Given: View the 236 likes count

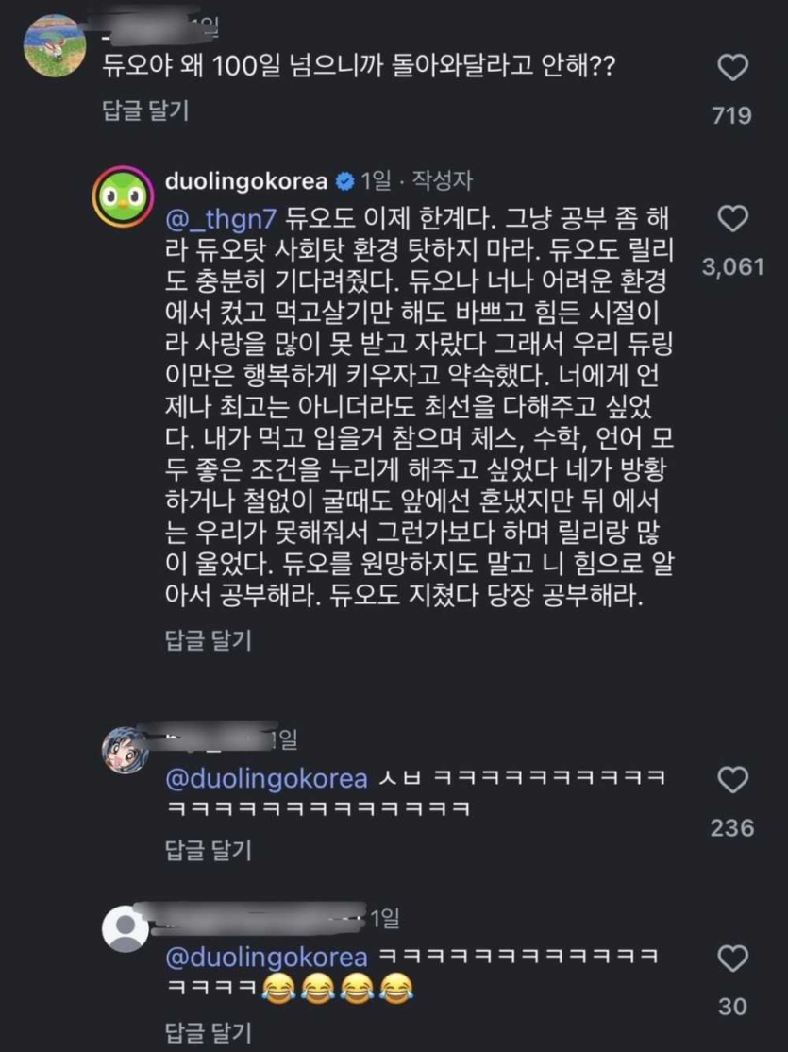Looking at the screenshot, I should pos(733,827).
